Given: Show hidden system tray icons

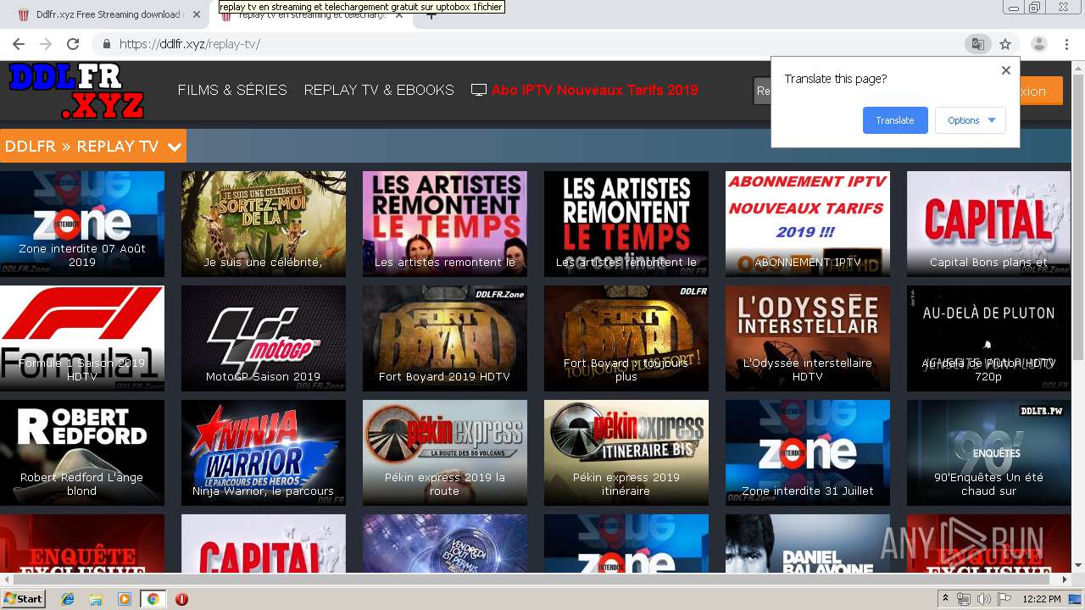Looking at the screenshot, I should 945,599.
